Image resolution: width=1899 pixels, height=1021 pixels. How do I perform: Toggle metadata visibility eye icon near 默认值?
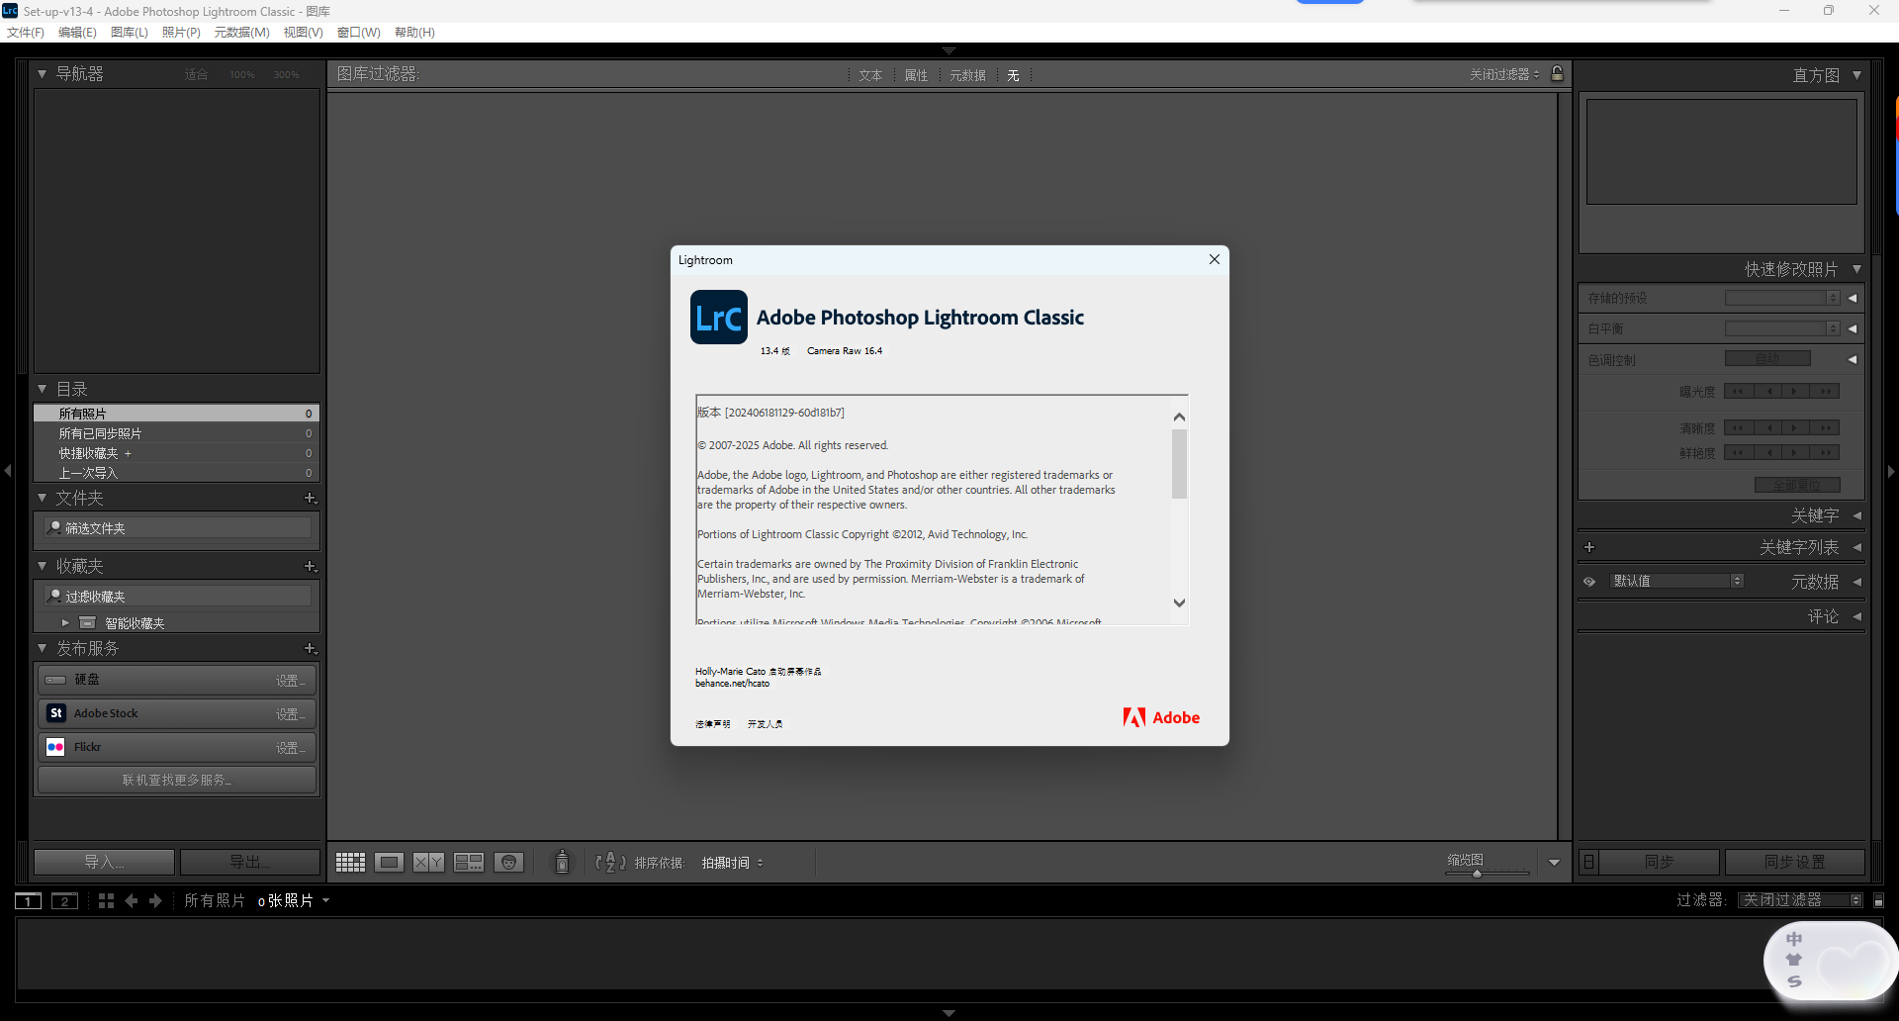[x=1589, y=581]
